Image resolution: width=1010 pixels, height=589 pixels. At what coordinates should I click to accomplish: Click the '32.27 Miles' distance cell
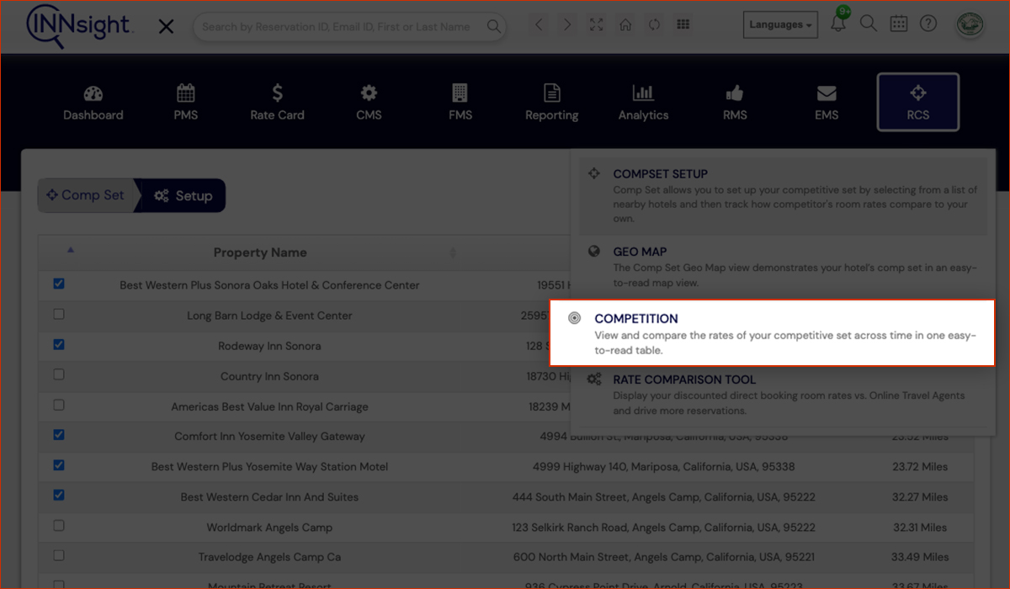(x=921, y=497)
